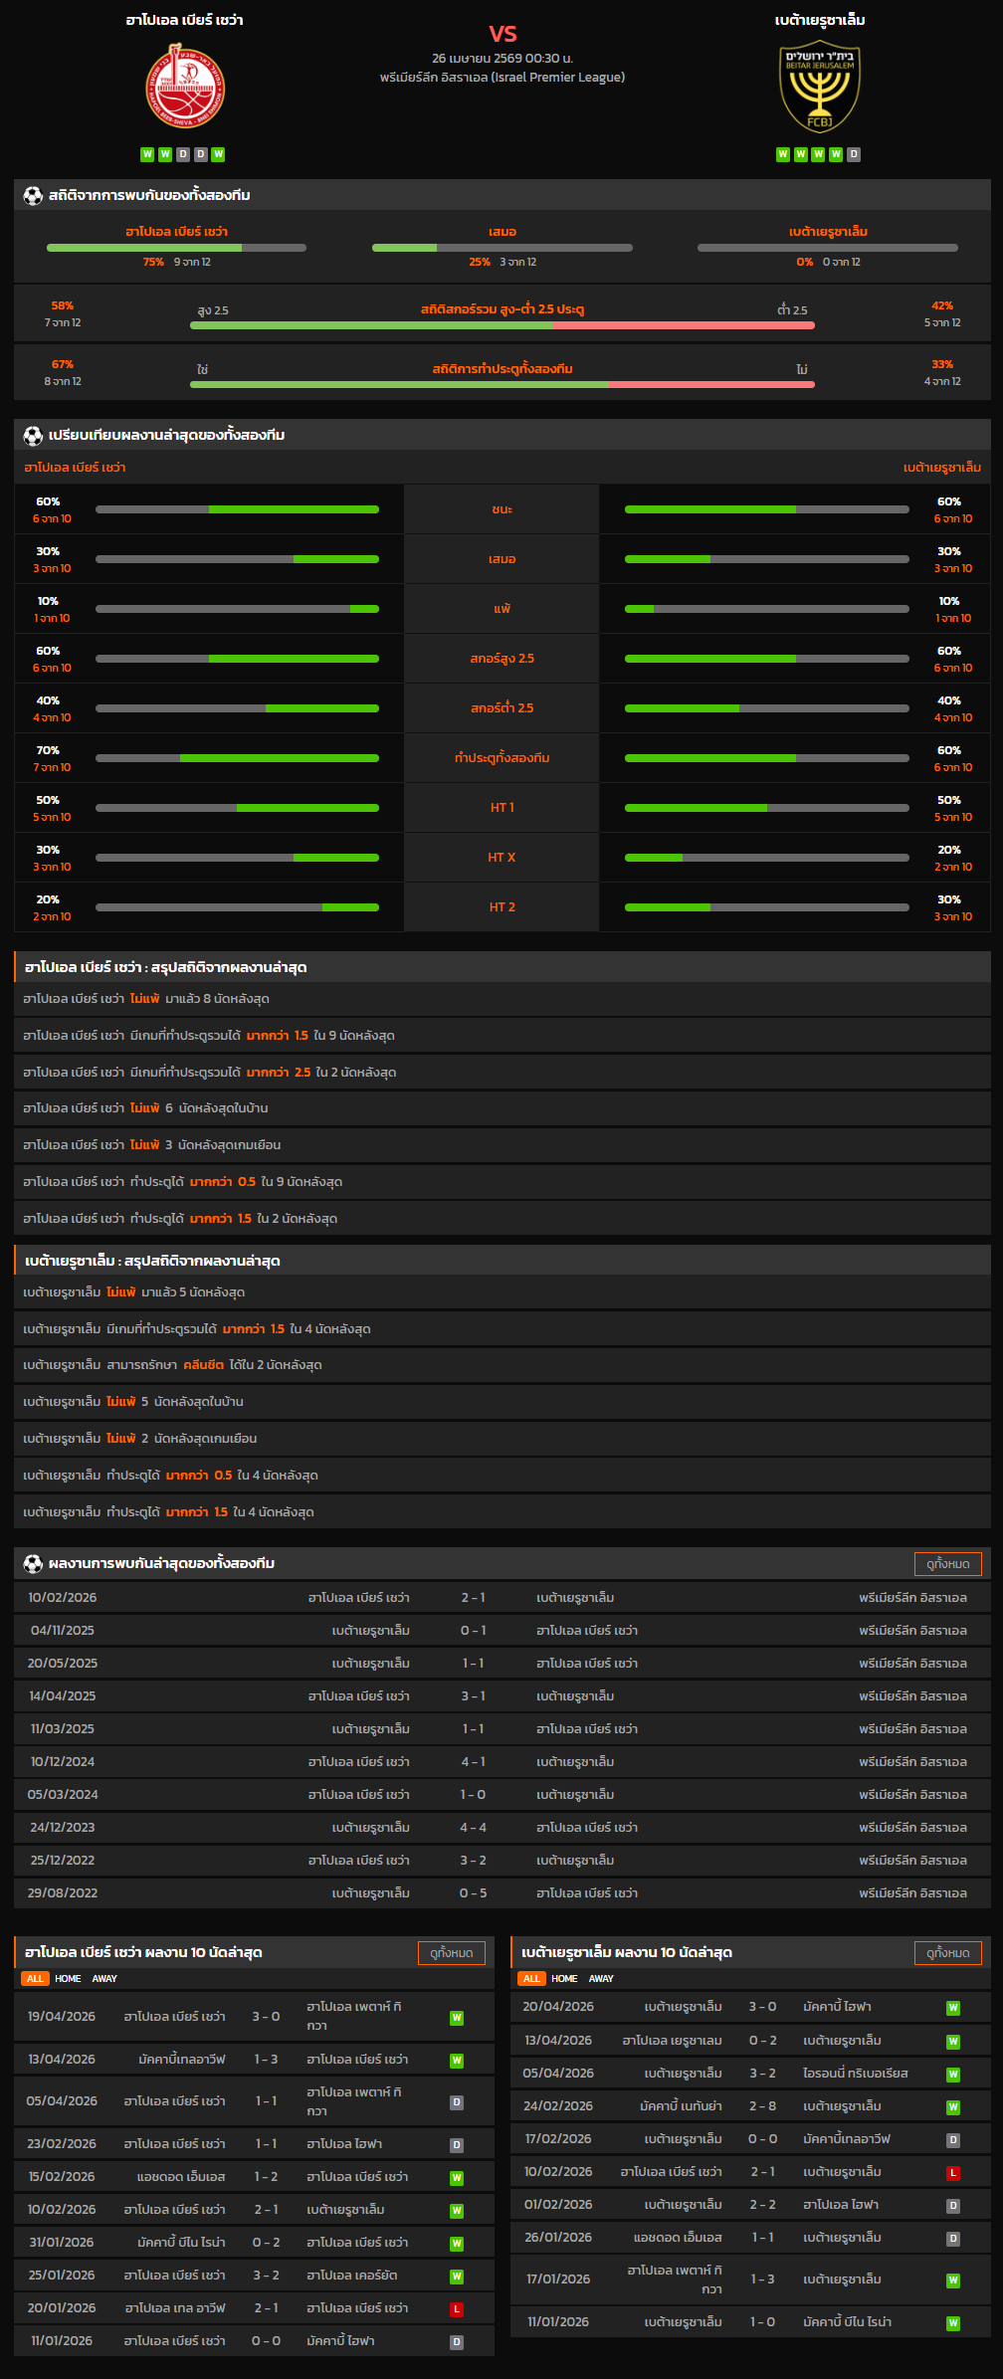The image size is (1003, 2379).
Task: Click gray D badge on 17/02/2026 Beitar match
Action: pyautogui.click(x=952, y=2140)
